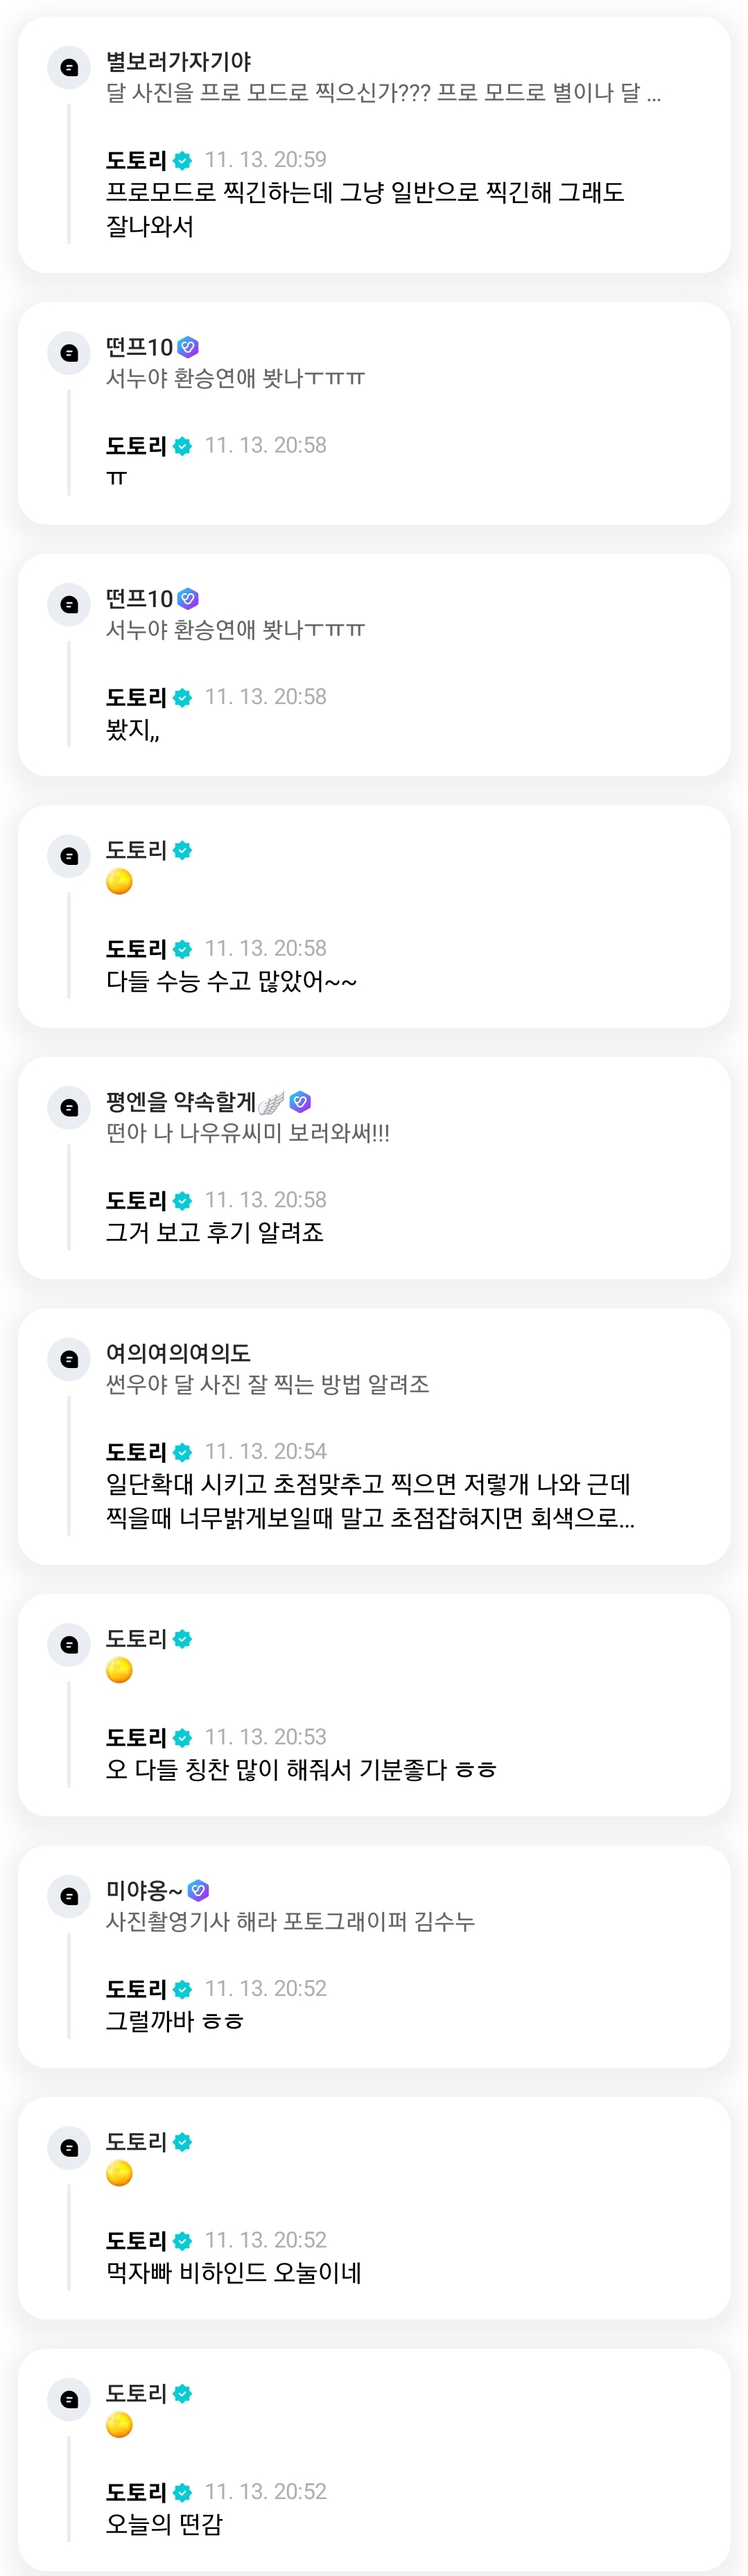
Task: Open avatar beside 평엔을 약속할게 comment
Action: pos(69,1107)
